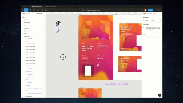This screenshot has width=183, height=103.
Task: Open the shape tool options dropdown arrow
Action: tap(36, 10)
